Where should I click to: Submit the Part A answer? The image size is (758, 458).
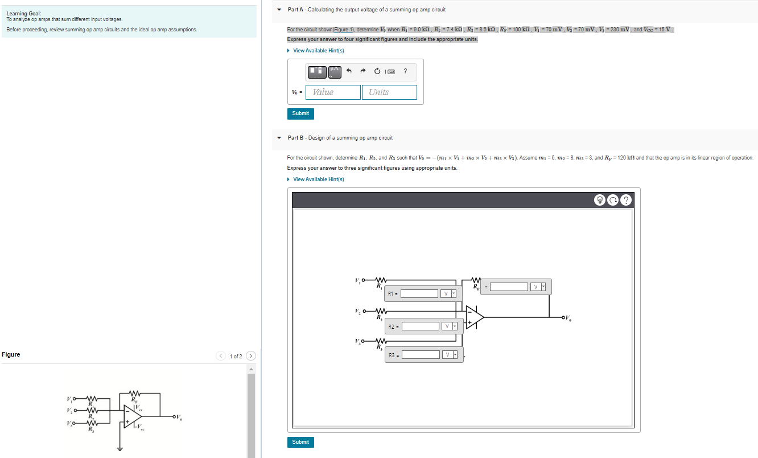coord(300,113)
